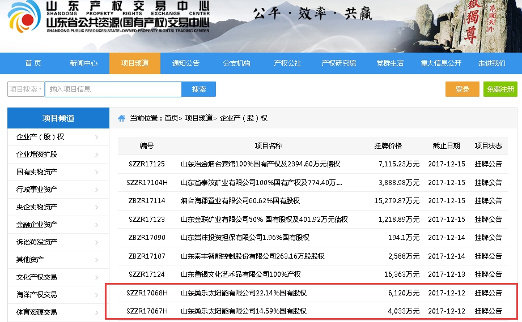The image size is (522, 322).
Task: Expand the chevron next to 企业增资扩股
Action: (x=96, y=154)
